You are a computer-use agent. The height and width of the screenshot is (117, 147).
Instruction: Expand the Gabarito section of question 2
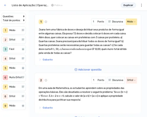click(46, 108)
